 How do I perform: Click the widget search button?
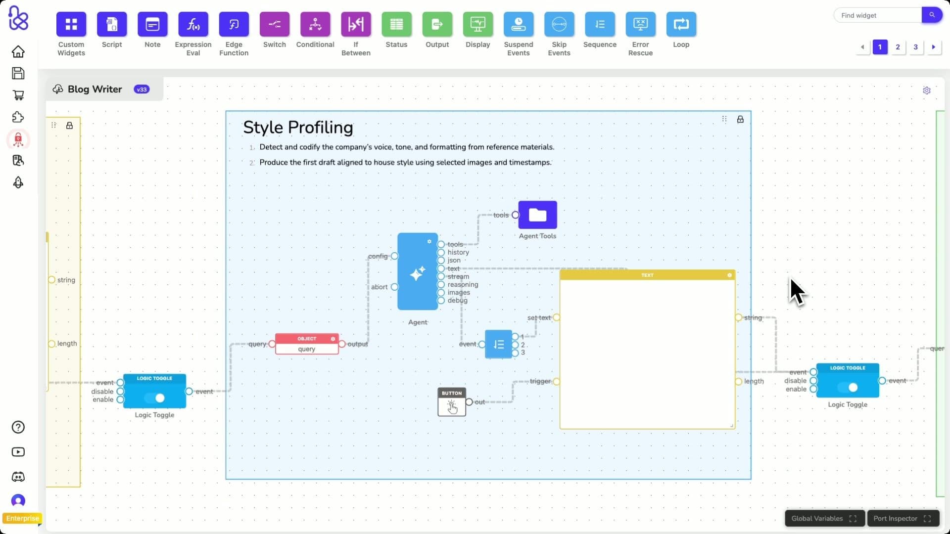click(x=932, y=15)
